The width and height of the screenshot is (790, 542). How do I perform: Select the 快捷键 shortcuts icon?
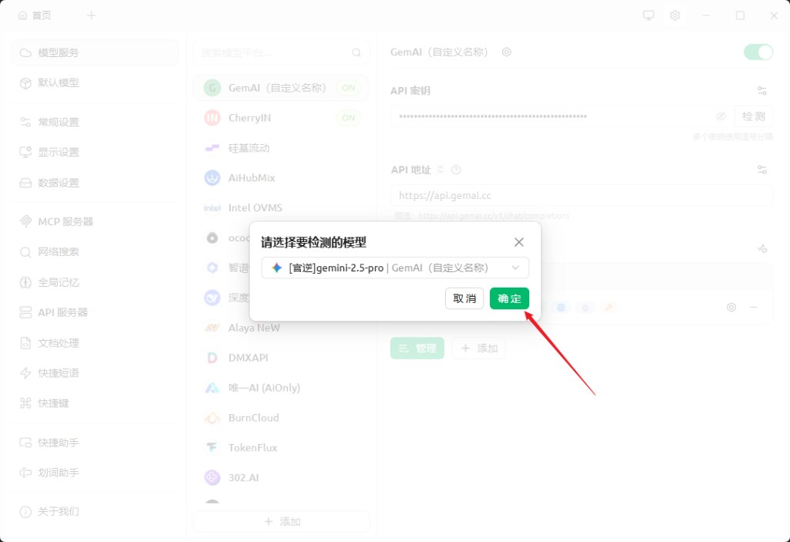(25, 402)
